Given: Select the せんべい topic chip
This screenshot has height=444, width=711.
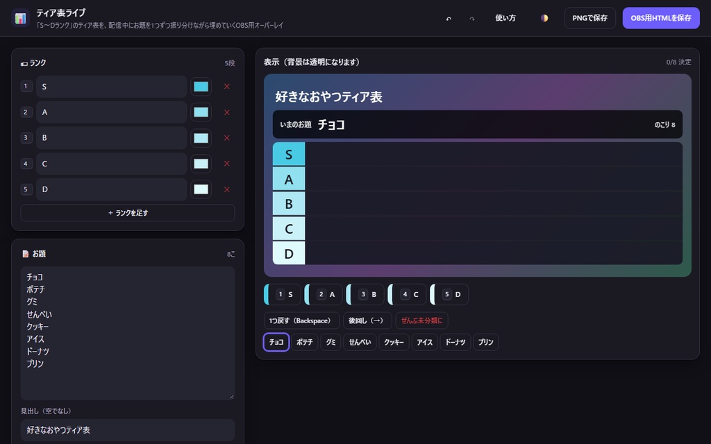Looking at the screenshot, I should coord(360,342).
